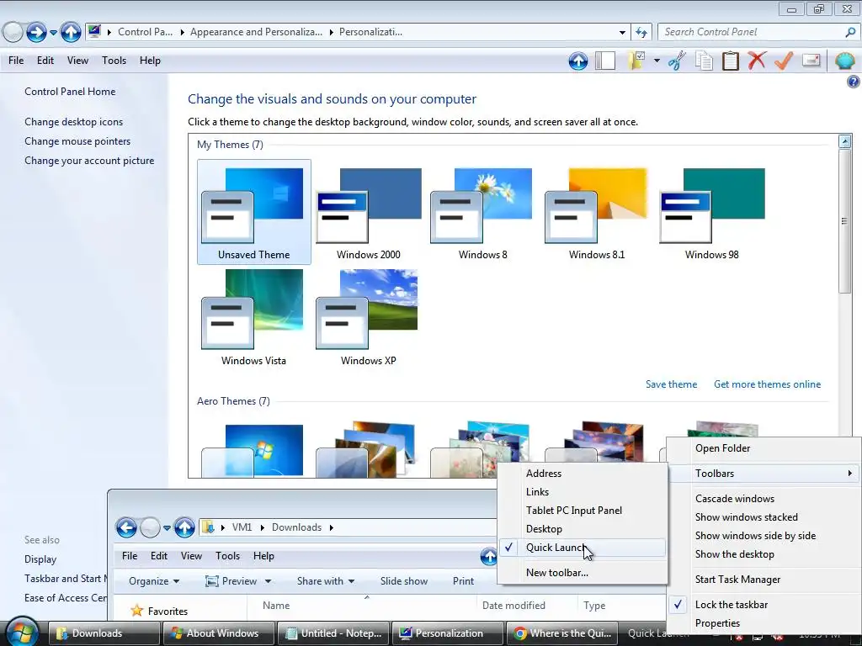This screenshot has height=646, width=862.
Task: Open the View menu in Personalization window
Action: point(77,61)
